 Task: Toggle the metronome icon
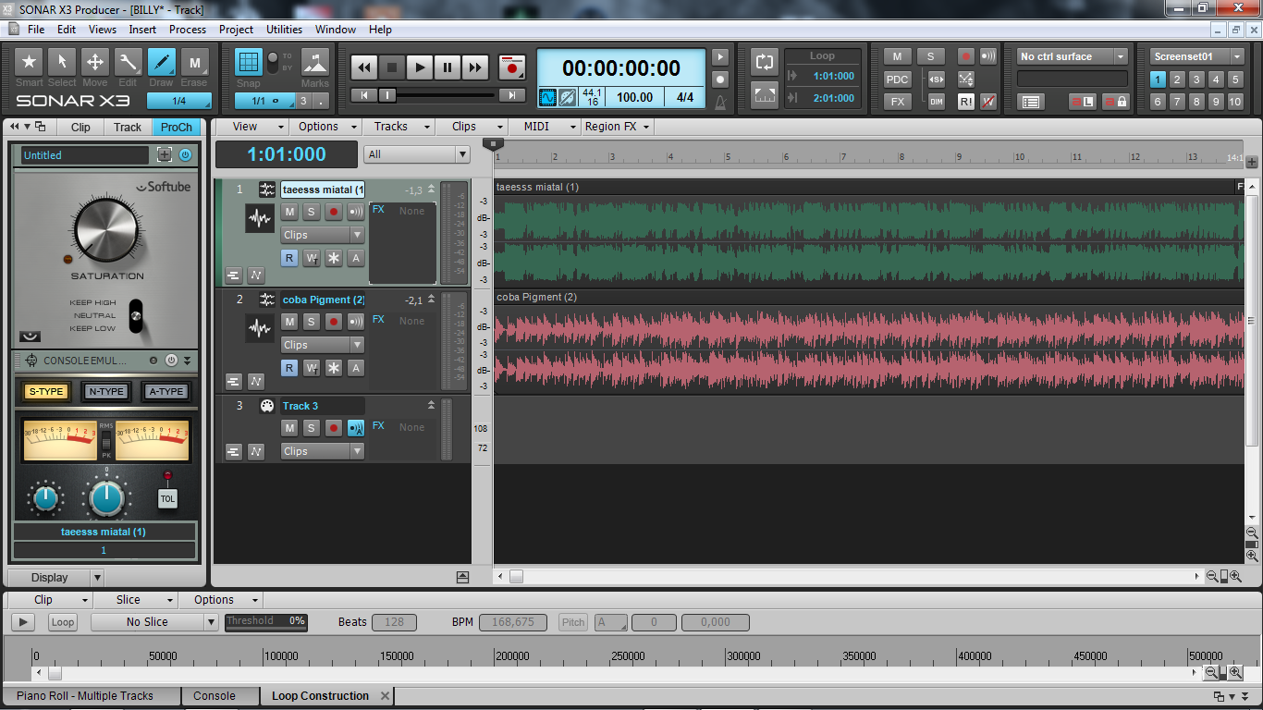pos(720,101)
